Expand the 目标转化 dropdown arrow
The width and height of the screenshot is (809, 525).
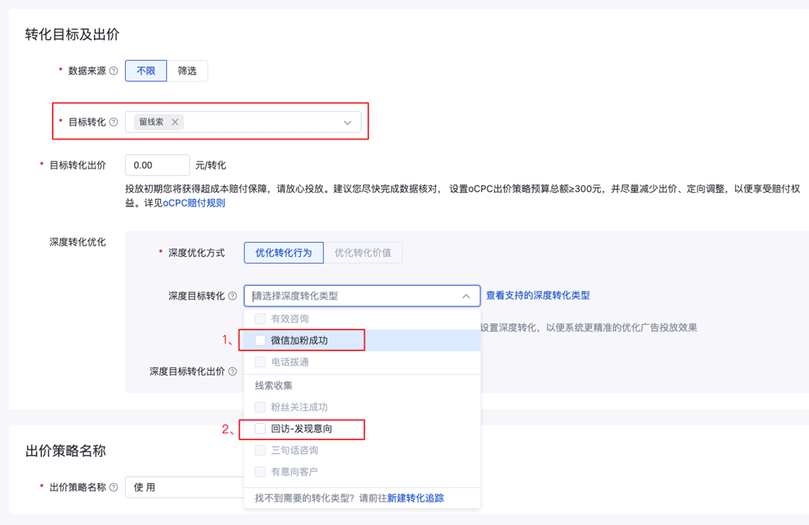[348, 123]
